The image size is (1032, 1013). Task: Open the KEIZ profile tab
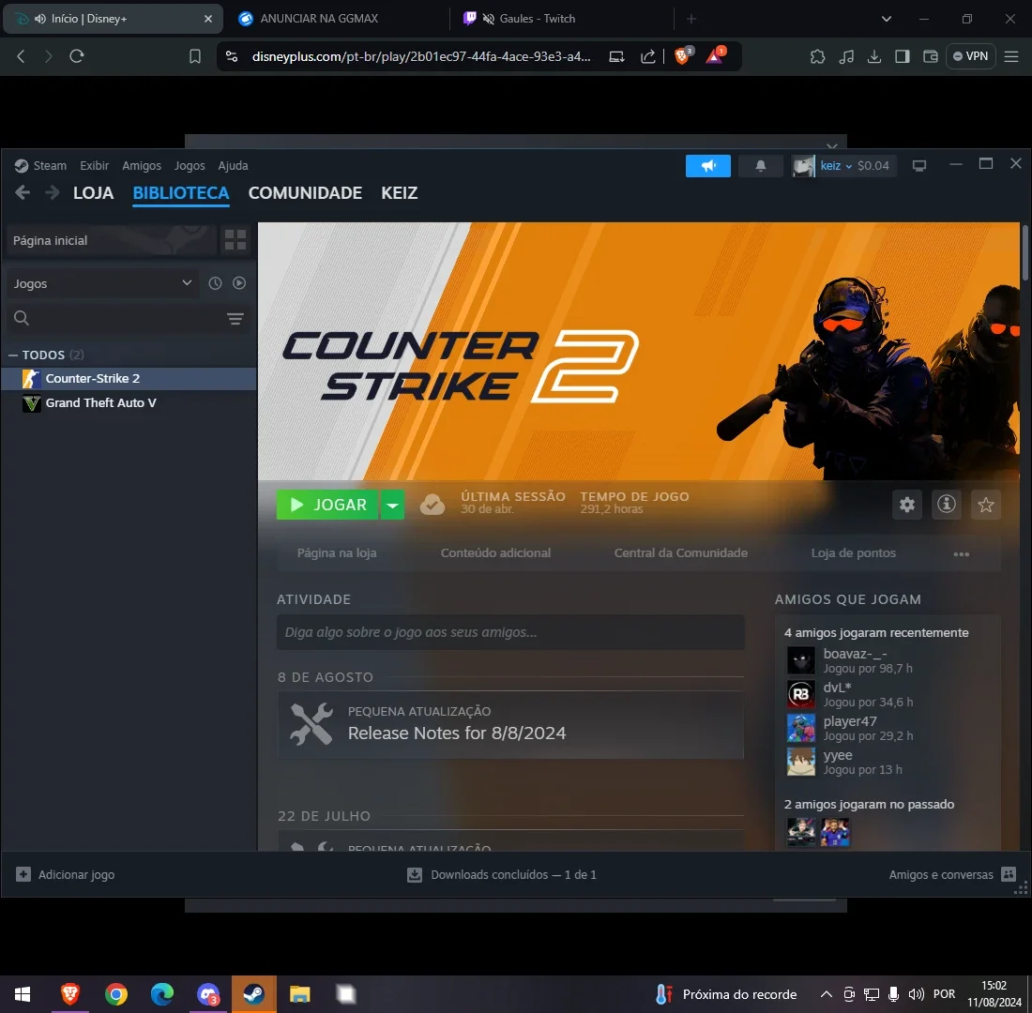400,193
